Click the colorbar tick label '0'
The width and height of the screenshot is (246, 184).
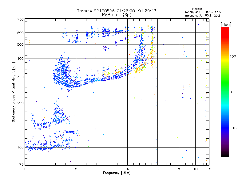231,92
